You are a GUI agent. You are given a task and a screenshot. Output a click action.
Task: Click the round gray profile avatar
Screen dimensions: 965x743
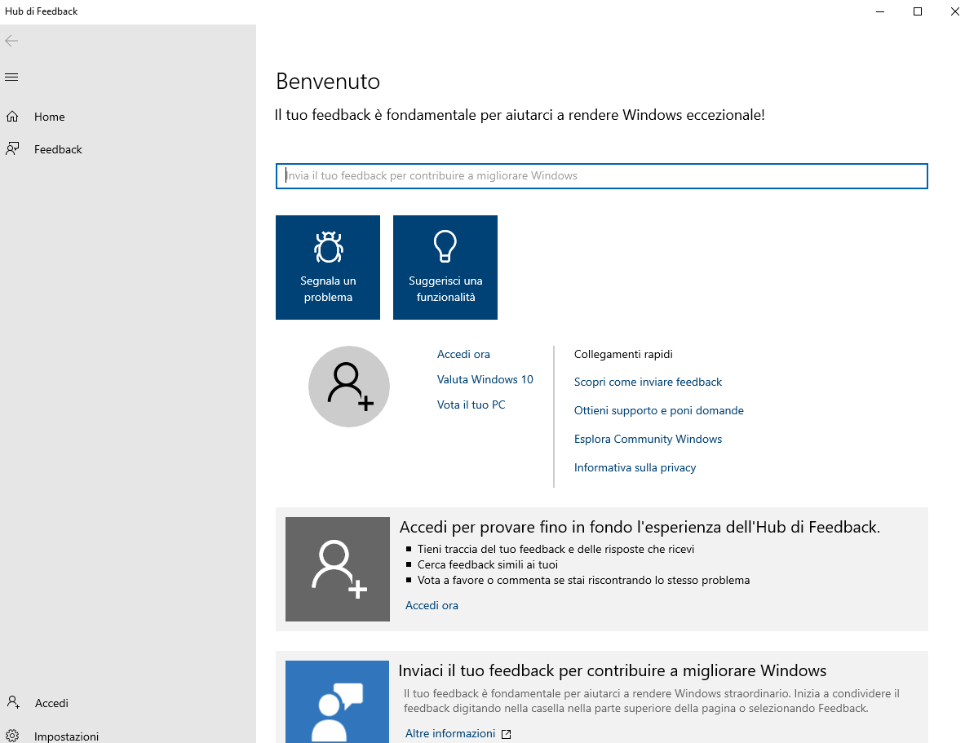[x=349, y=387]
